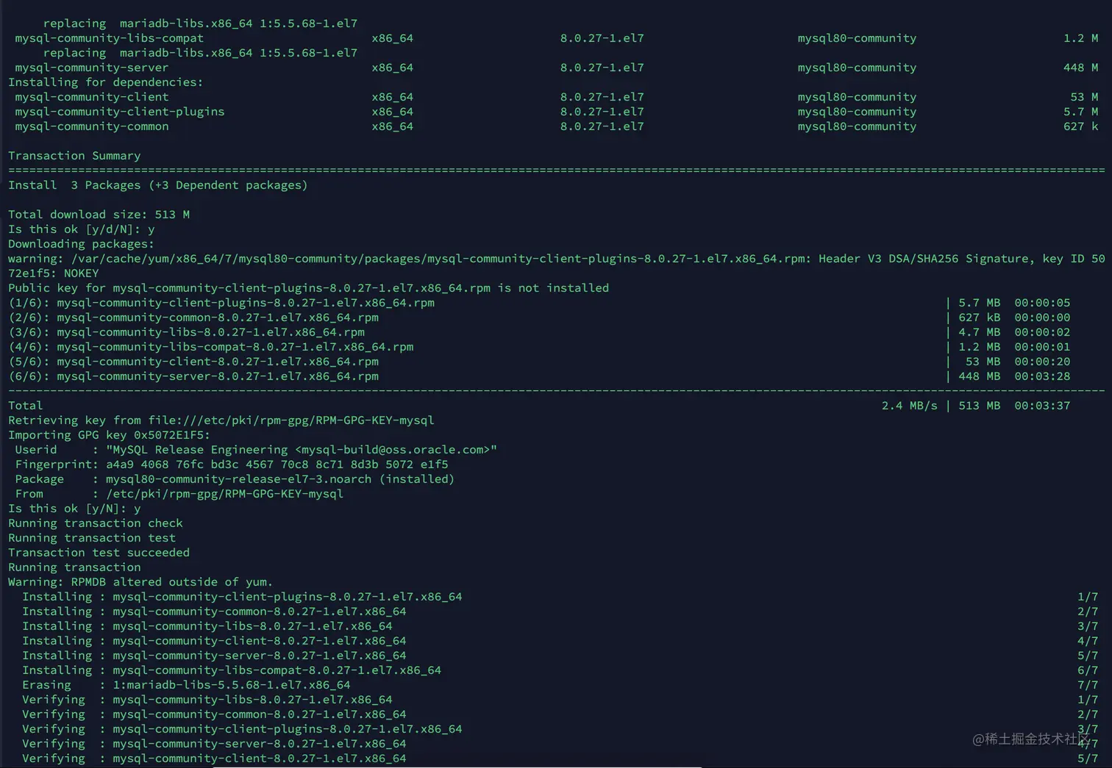
Task: Click the "00:00:05" download time
Action: [1042, 303]
